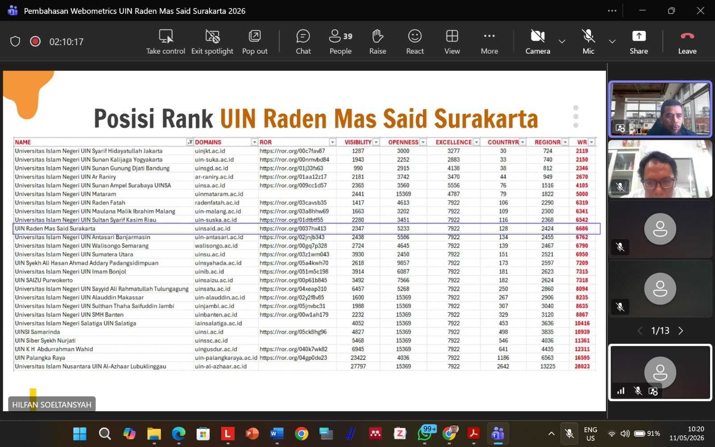Click the HILFAN SOELTANSYAH presenter name label
715x447 pixels.
click(52, 405)
